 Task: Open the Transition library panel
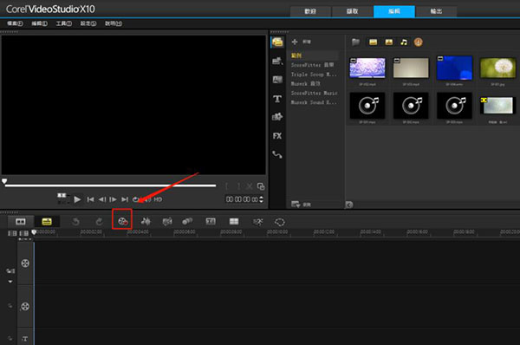pos(277,80)
